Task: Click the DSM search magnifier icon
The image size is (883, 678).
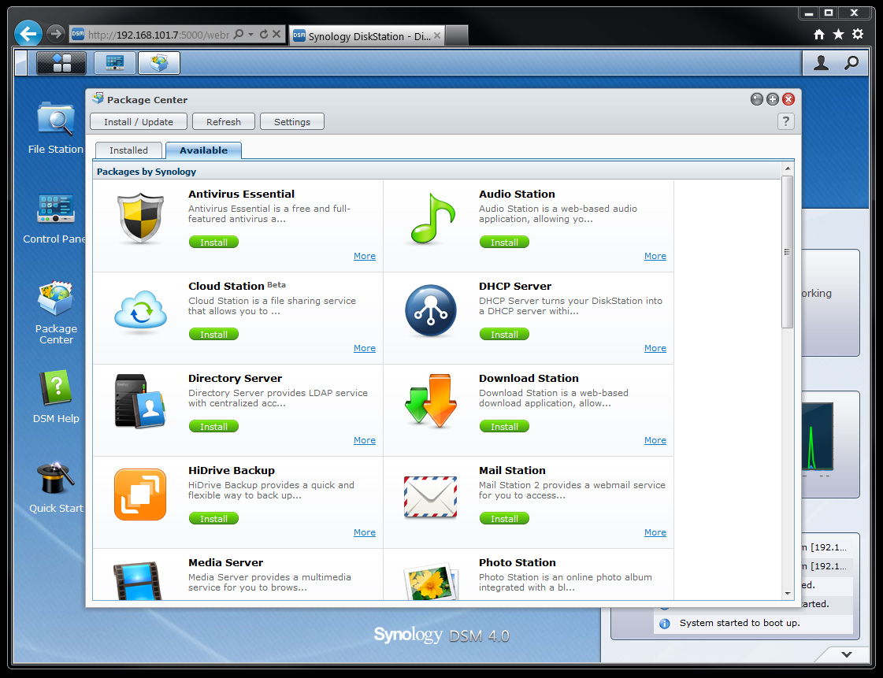Action: point(851,62)
